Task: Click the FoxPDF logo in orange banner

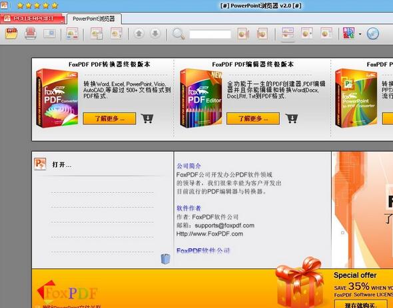Action: pos(67,292)
